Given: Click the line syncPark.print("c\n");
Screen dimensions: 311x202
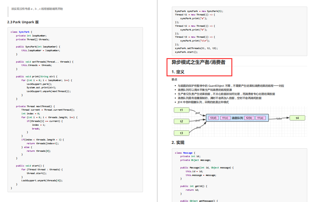Looking at the screenshot, I should click(195, 41).
